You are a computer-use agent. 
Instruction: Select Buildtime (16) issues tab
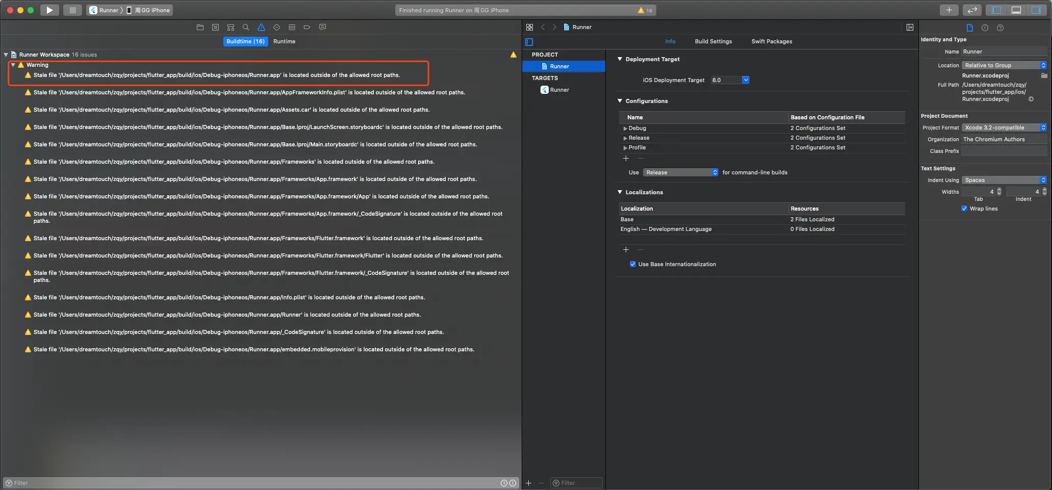pyautogui.click(x=246, y=41)
